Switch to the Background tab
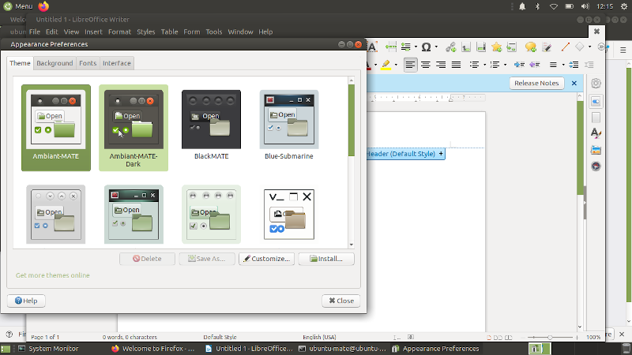 click(x=55, y=63)
